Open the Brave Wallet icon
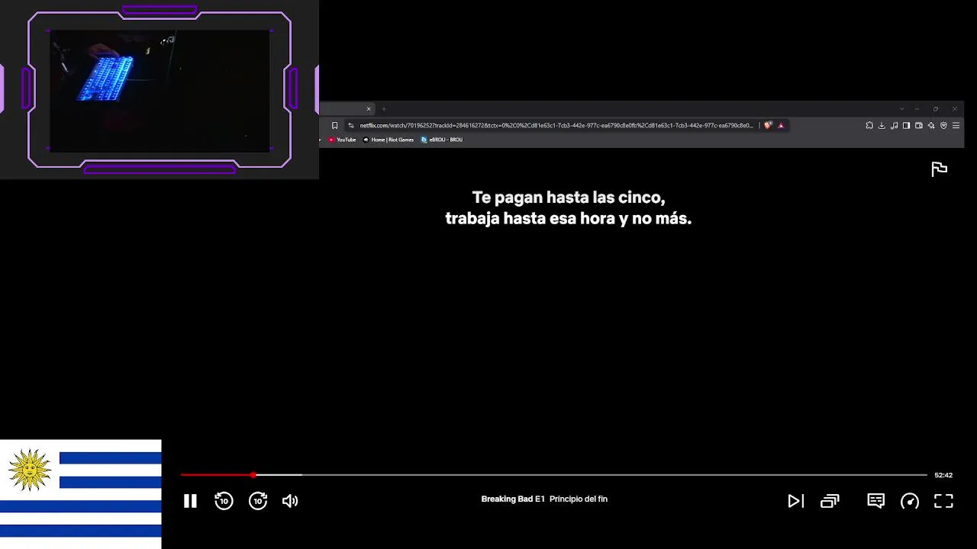977x549 pixels. pyautogui.click(x=918, y=125)
